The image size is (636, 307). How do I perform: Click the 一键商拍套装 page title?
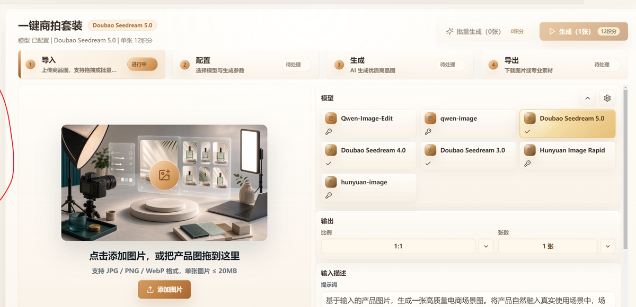click(50, 25)
